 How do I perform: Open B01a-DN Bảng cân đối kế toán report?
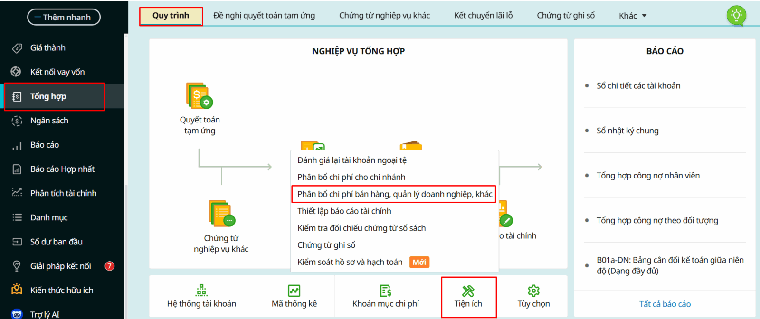pyautogui.click(x=670, y=265)
